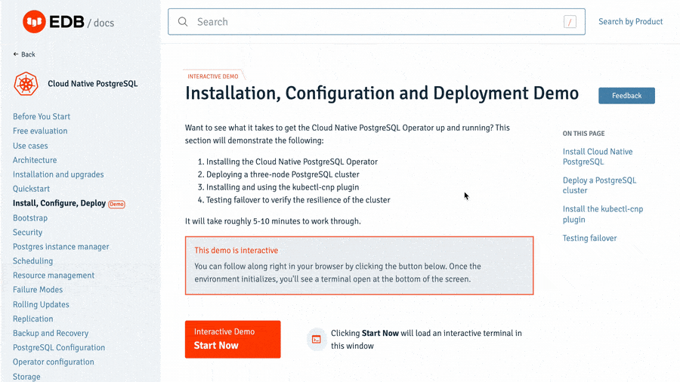The height and width of the screenshot is (382, 680).
Task: Start the Interactive Demo
Action: coord(233,339)
